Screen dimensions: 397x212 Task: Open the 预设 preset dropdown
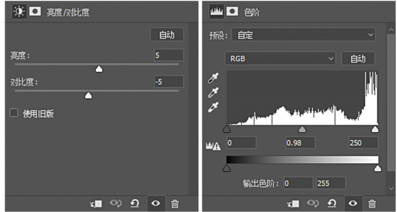[x=304, y=35]
